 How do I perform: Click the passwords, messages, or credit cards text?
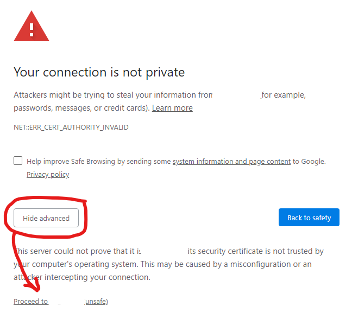pos(81,108)
